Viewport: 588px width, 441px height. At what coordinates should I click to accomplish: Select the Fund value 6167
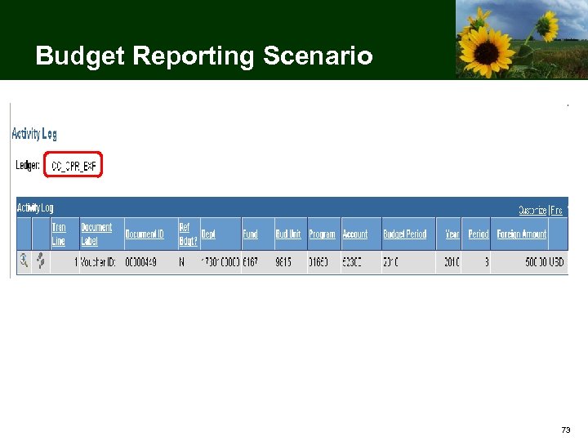(250, 262)
